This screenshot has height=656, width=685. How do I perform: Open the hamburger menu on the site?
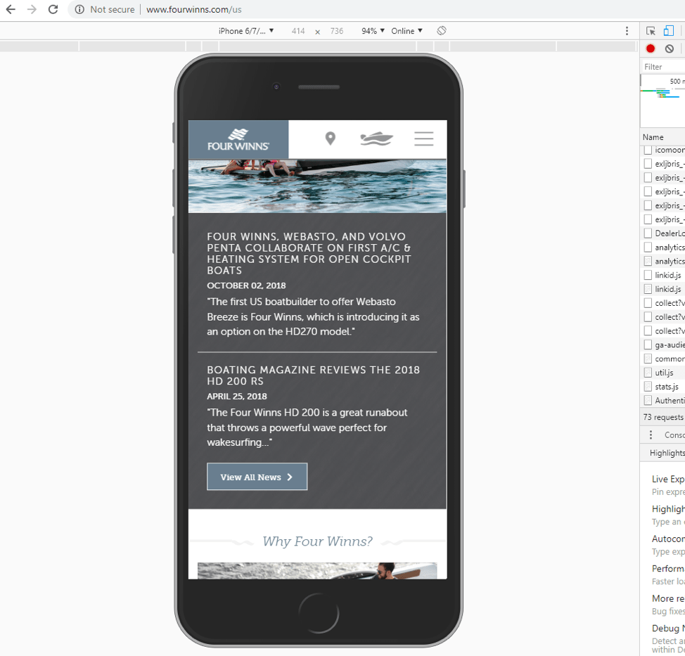pos(424,139)
